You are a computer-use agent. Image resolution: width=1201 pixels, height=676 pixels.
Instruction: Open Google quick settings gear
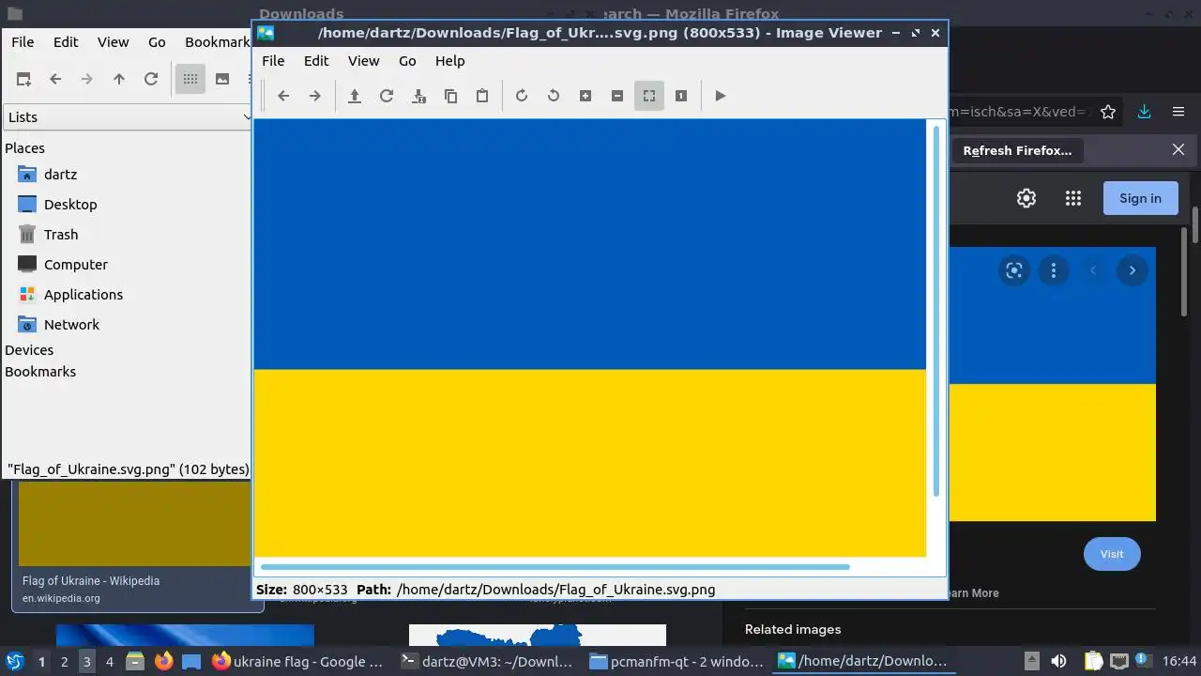pyautogui.click(x=1026, y=198)
